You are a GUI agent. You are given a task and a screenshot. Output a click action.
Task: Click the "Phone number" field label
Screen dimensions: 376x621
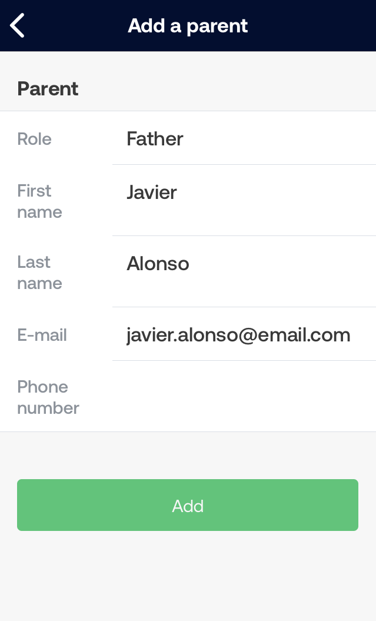[x=48, y=397]
